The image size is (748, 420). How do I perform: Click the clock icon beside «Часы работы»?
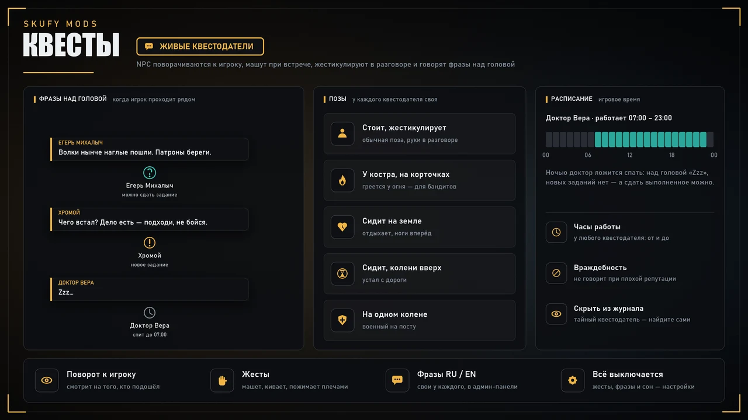tap(556, 232)
